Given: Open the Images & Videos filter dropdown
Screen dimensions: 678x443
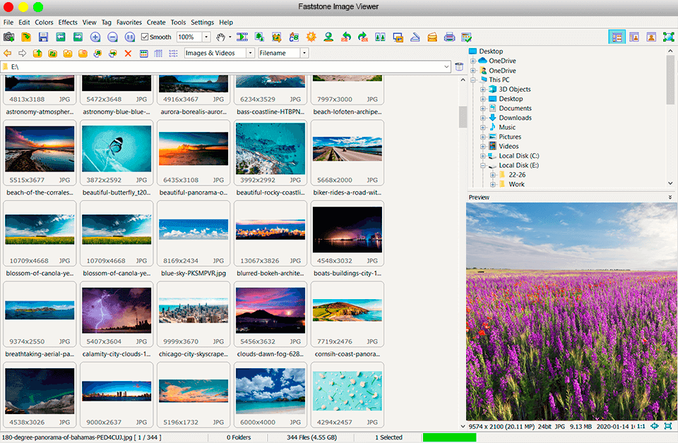Looking at the screenshot, I should (250, 53).
